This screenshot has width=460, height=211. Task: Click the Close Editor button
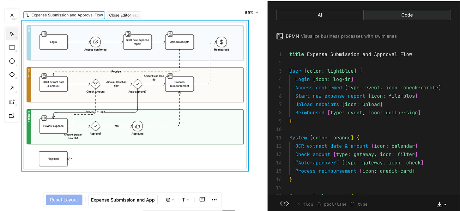pos(124,15)
